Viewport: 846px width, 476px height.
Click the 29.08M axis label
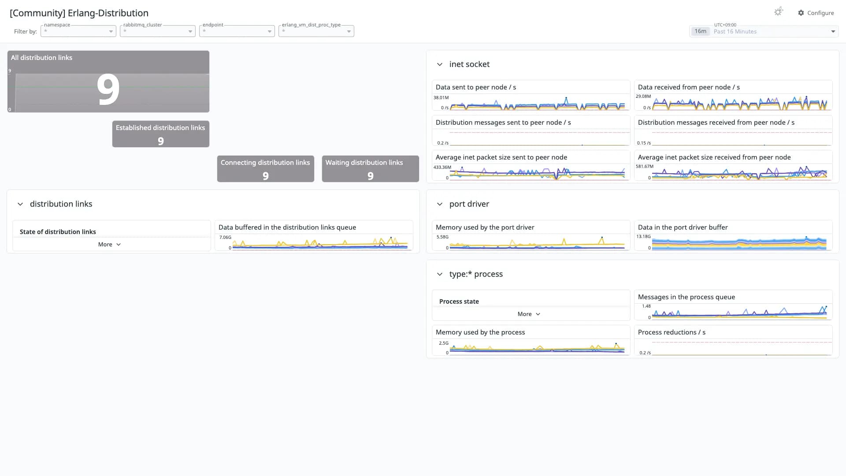coord(643,97)
